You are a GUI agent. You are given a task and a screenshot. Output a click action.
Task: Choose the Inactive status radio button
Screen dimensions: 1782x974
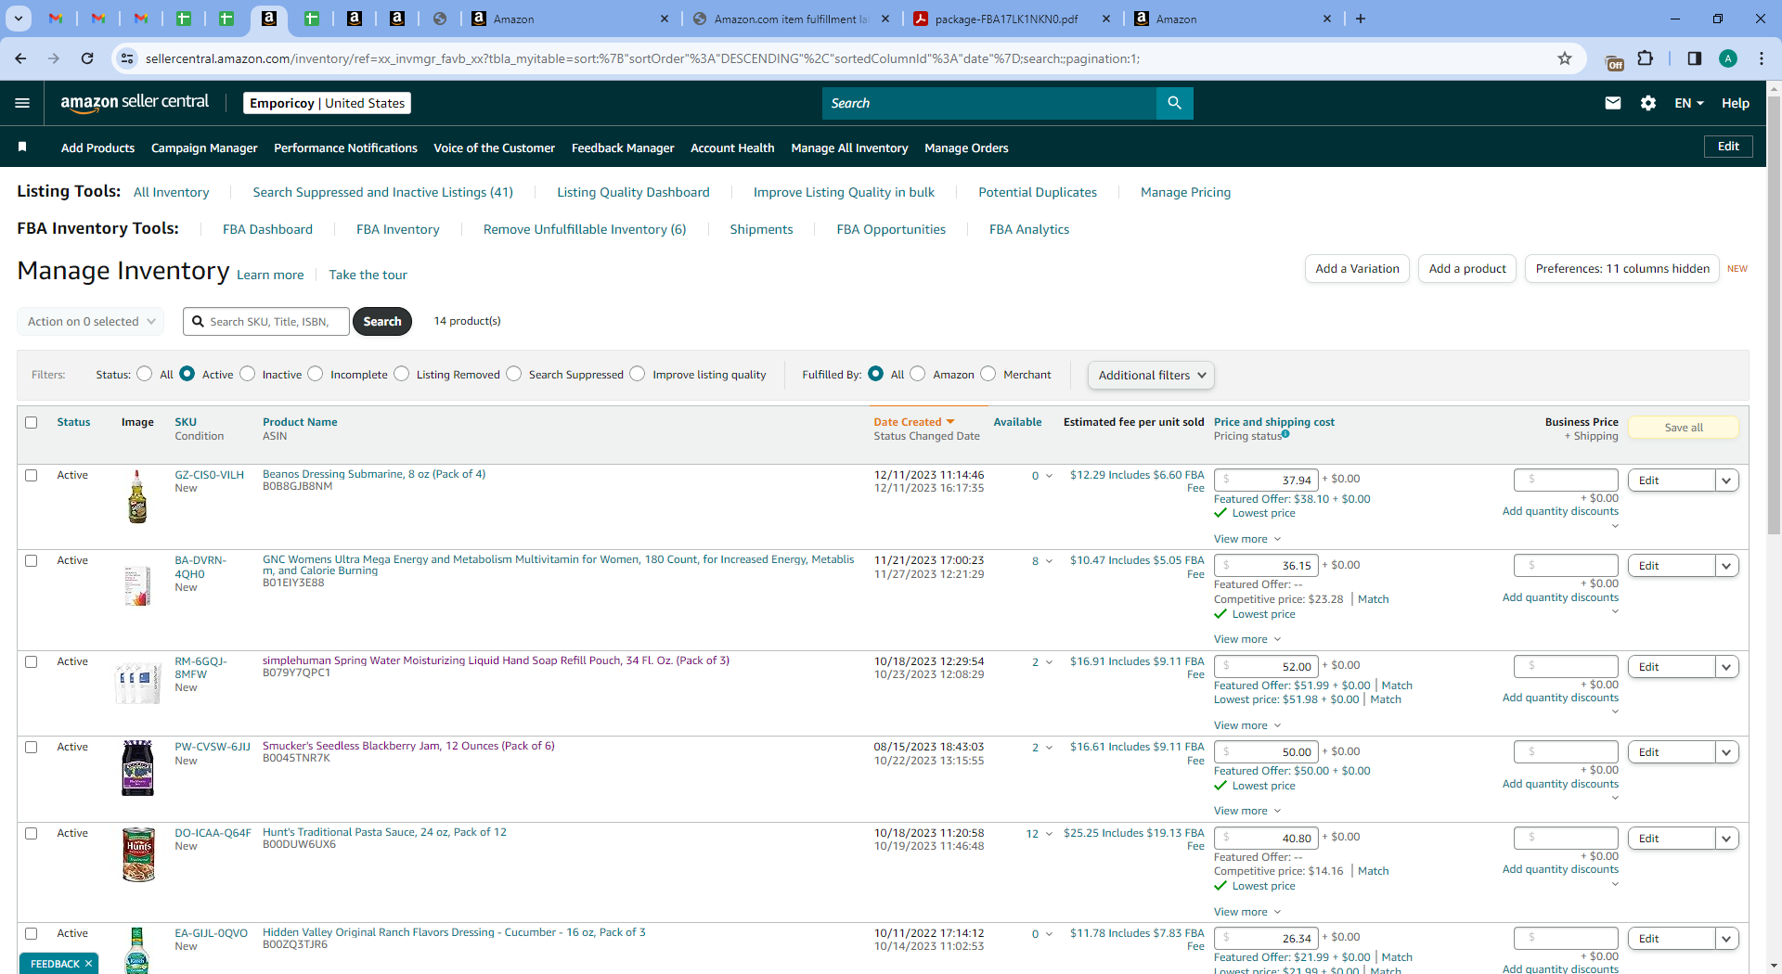[x=247, y=373]
